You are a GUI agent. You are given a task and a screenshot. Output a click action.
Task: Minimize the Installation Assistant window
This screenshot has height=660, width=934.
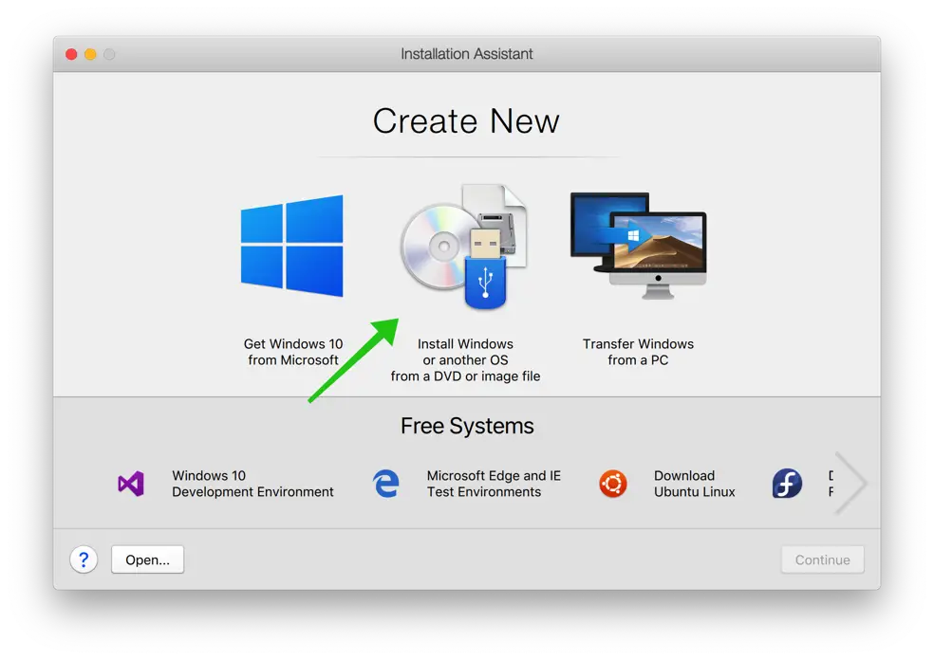(x=90, y=54)
